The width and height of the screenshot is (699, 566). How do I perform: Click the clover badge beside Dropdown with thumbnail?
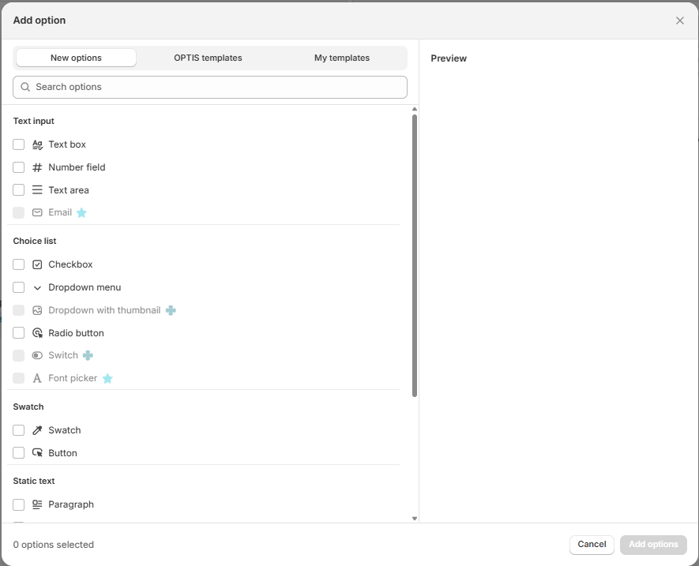171,311
